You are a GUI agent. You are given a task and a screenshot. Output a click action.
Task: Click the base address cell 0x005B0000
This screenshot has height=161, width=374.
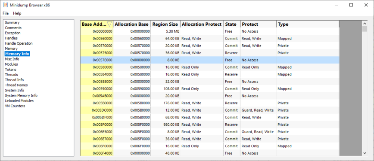(x=97, y=103)
